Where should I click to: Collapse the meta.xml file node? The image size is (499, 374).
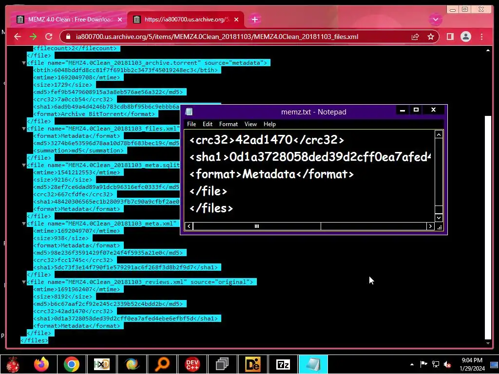24,224
